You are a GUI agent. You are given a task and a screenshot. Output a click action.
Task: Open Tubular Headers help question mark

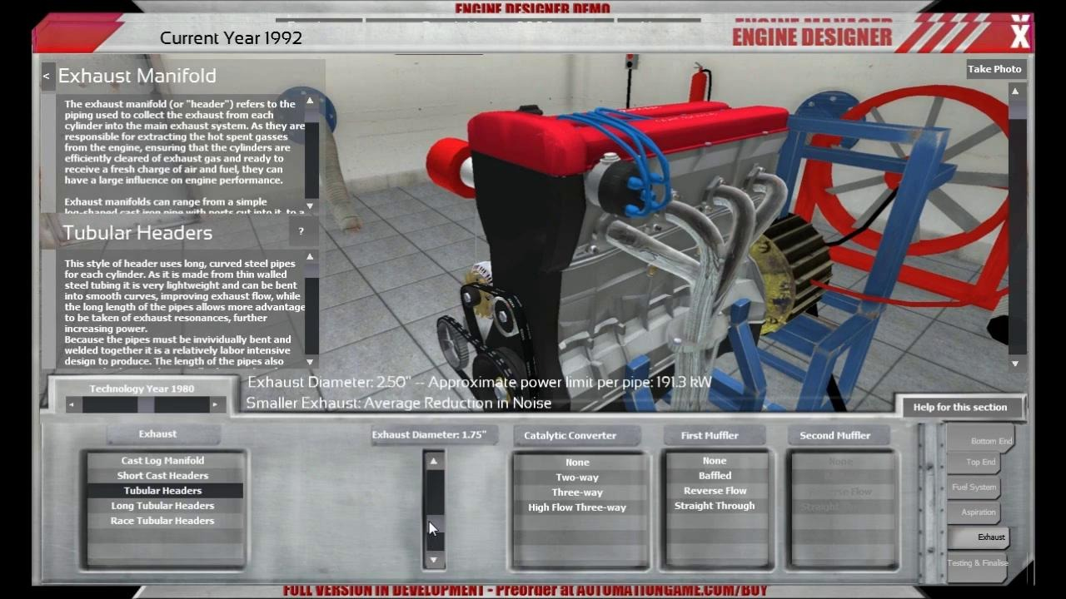click(301, 231)
